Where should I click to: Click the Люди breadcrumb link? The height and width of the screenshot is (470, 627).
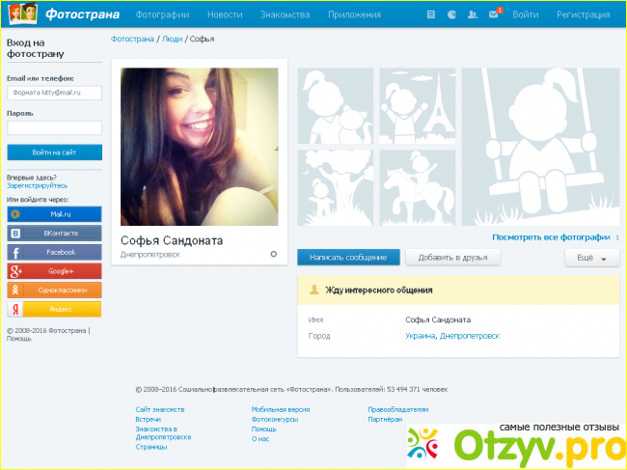point(171,39)
